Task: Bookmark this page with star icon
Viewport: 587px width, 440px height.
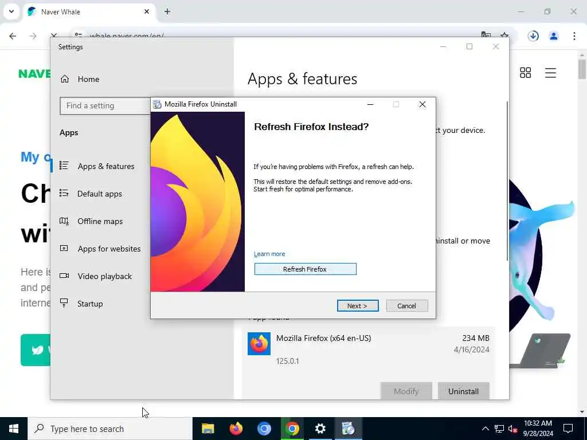Action: [x=504, y=35]
